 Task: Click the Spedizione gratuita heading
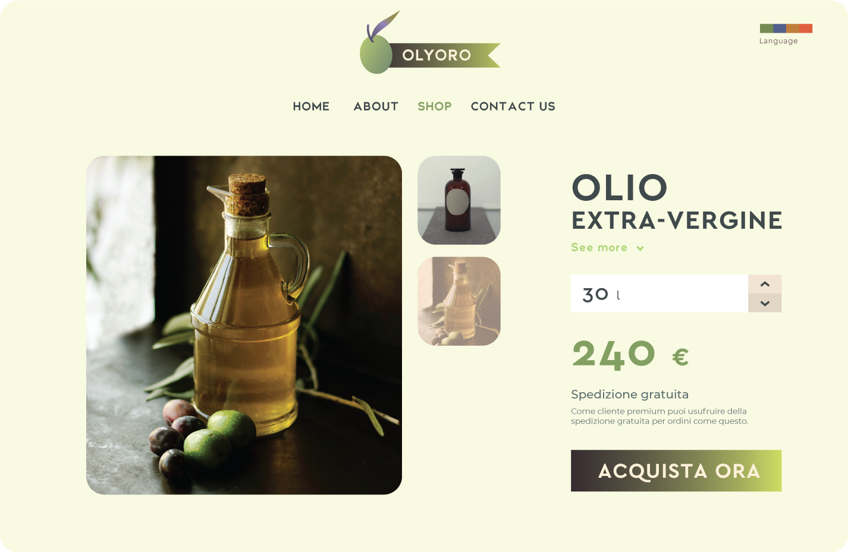630,395
